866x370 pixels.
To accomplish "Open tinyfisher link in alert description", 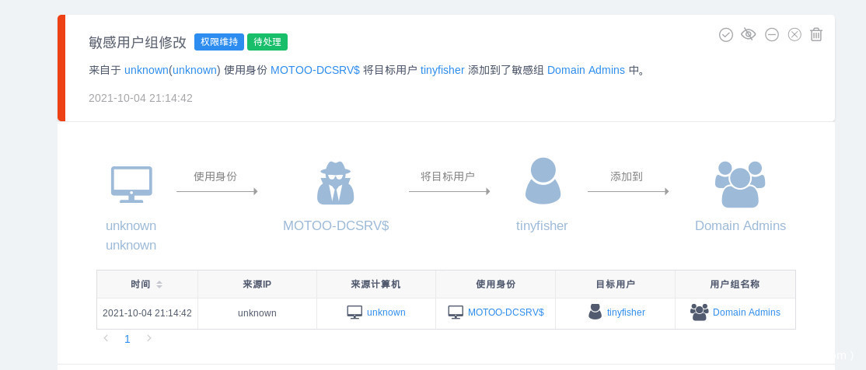I will (442, 70).
